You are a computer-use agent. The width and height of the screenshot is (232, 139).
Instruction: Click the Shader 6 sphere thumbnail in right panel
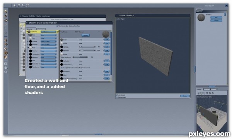(201, 17)
